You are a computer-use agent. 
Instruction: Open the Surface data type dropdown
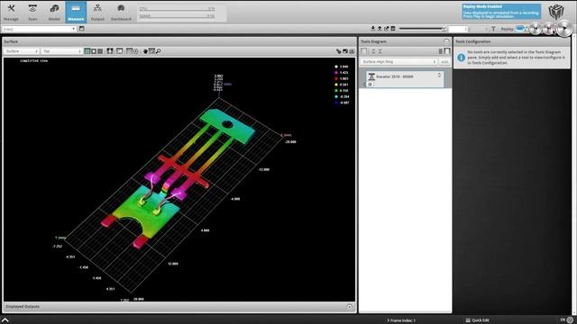click(22, 51)
